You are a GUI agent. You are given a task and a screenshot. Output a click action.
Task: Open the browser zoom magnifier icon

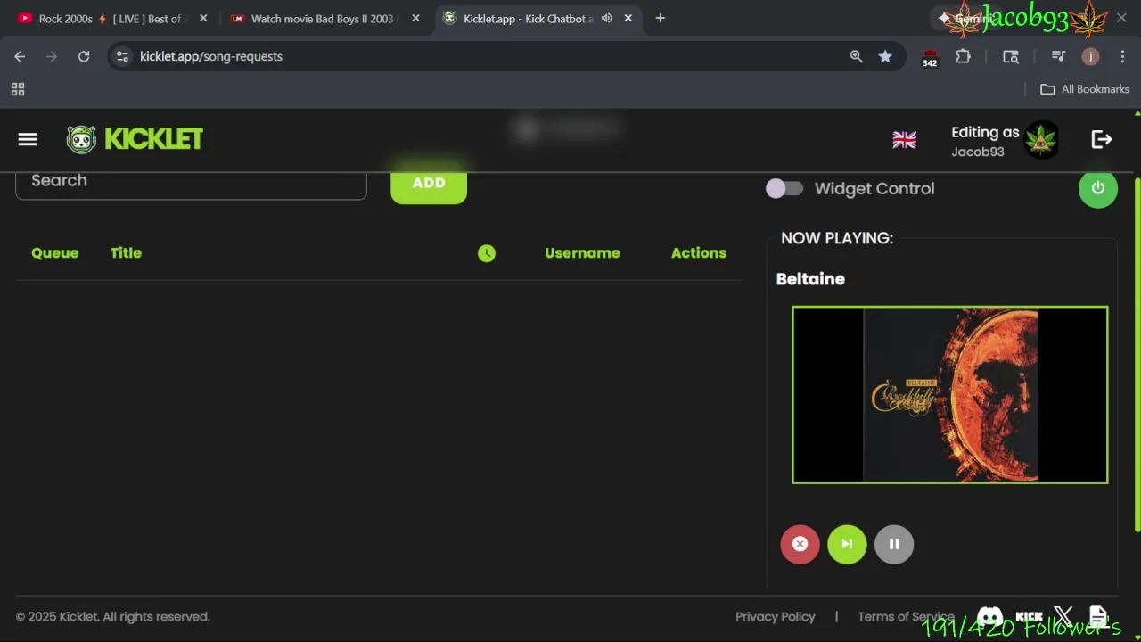856,56
